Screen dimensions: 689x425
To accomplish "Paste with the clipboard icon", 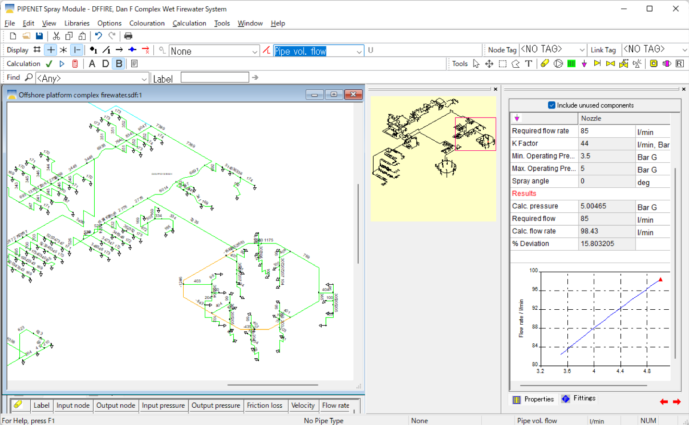I will pos(82,36).
